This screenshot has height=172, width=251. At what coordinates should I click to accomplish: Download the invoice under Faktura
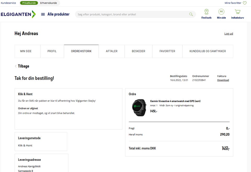point(223,80)
